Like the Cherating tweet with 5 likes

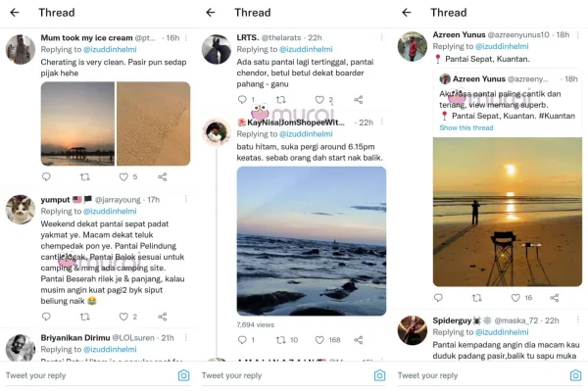tap(124, 177)
